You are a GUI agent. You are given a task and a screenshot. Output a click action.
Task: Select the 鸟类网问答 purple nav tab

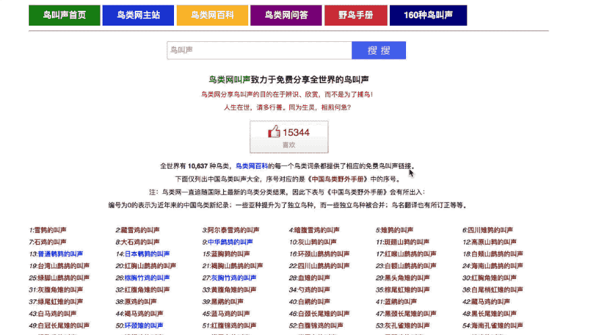click(x=286, y=15)
